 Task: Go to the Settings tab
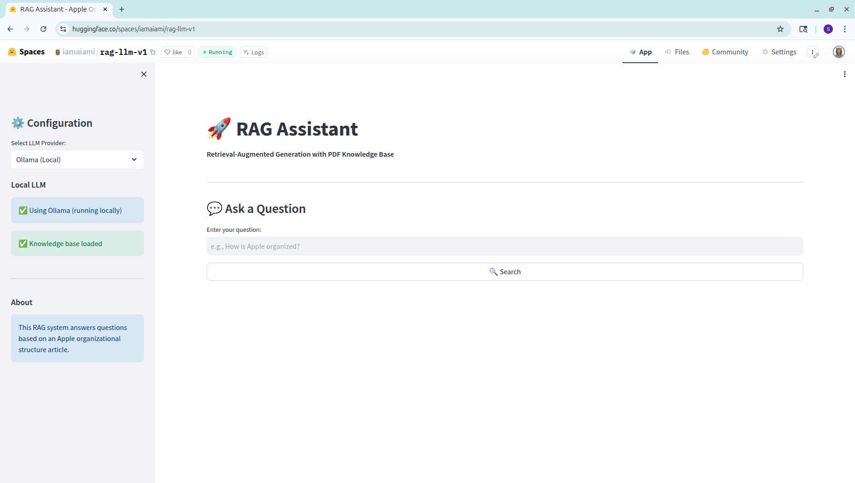779,52
